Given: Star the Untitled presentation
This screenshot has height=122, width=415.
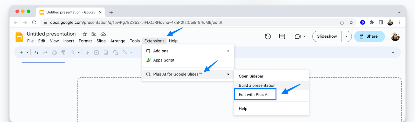Looking at the screenshot, I should 85,34.
